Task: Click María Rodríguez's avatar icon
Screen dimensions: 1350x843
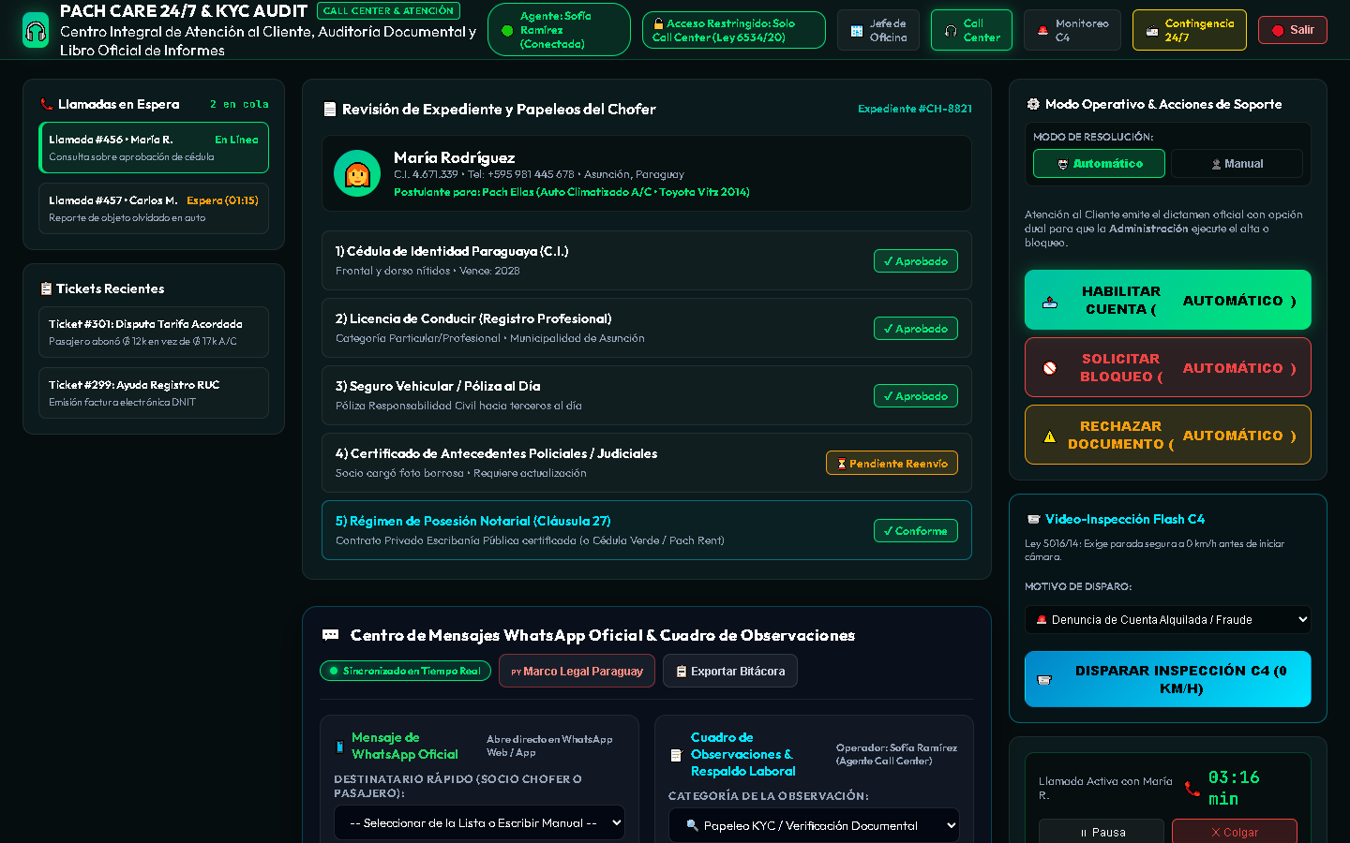Action: [357, 173]
